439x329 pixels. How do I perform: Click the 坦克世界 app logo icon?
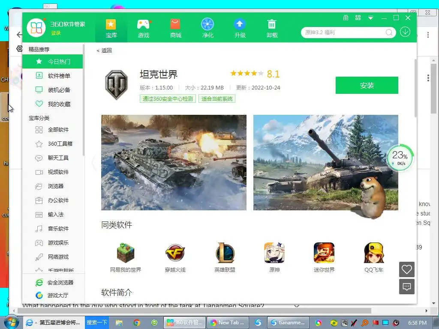(x=116, y=85)
